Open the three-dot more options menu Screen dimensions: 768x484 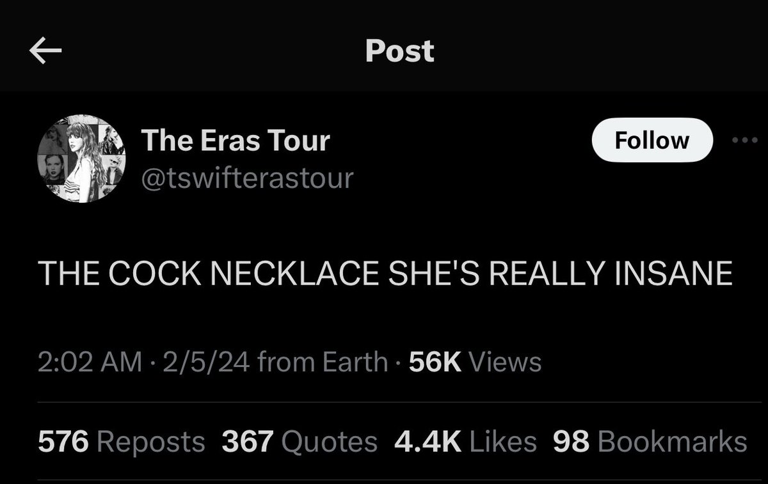pos(745,140)
